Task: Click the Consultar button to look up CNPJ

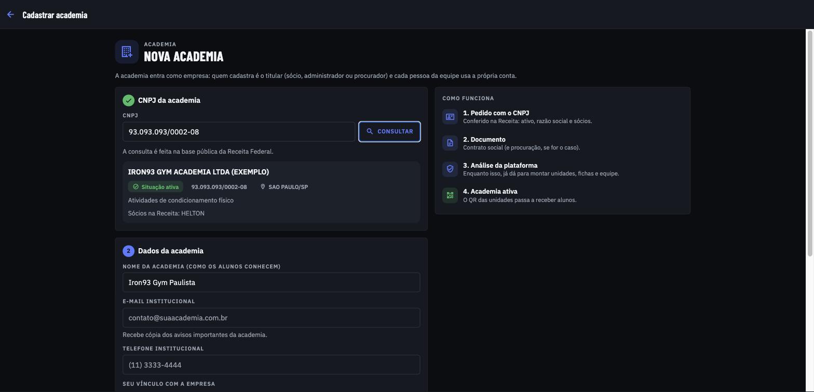Action: point(389,131)
